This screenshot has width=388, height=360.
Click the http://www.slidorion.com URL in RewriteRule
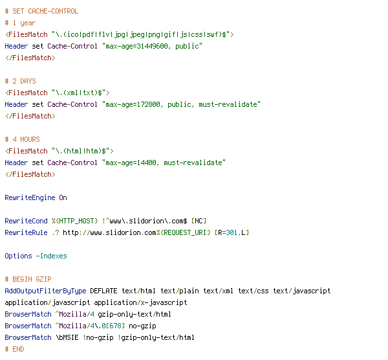[x=109, y=233]
